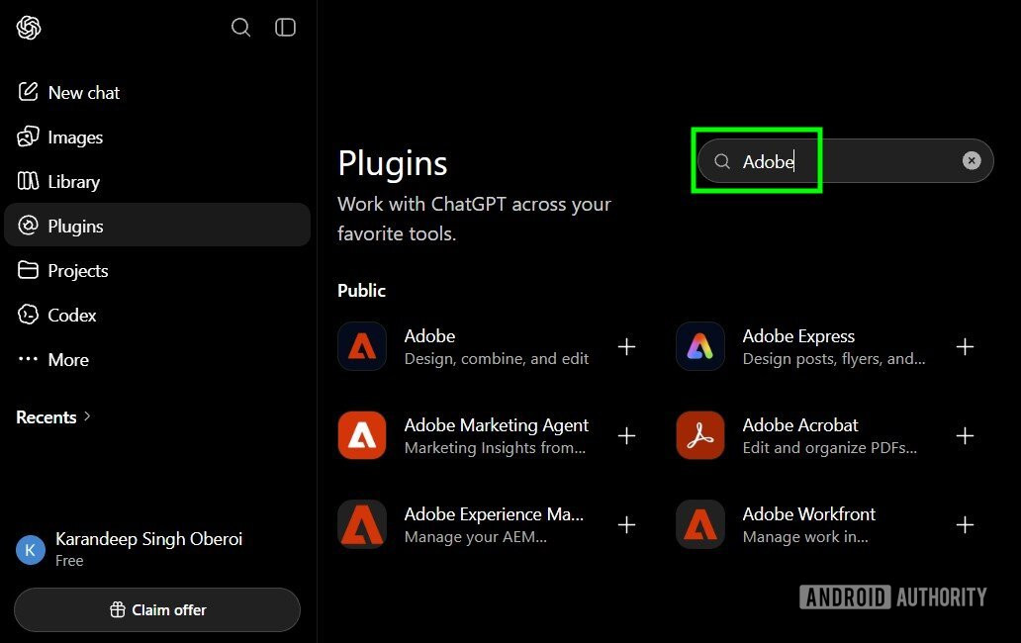Click the K profile avatar
Screen dimensions: 1021x643
[x=31, y=550]
